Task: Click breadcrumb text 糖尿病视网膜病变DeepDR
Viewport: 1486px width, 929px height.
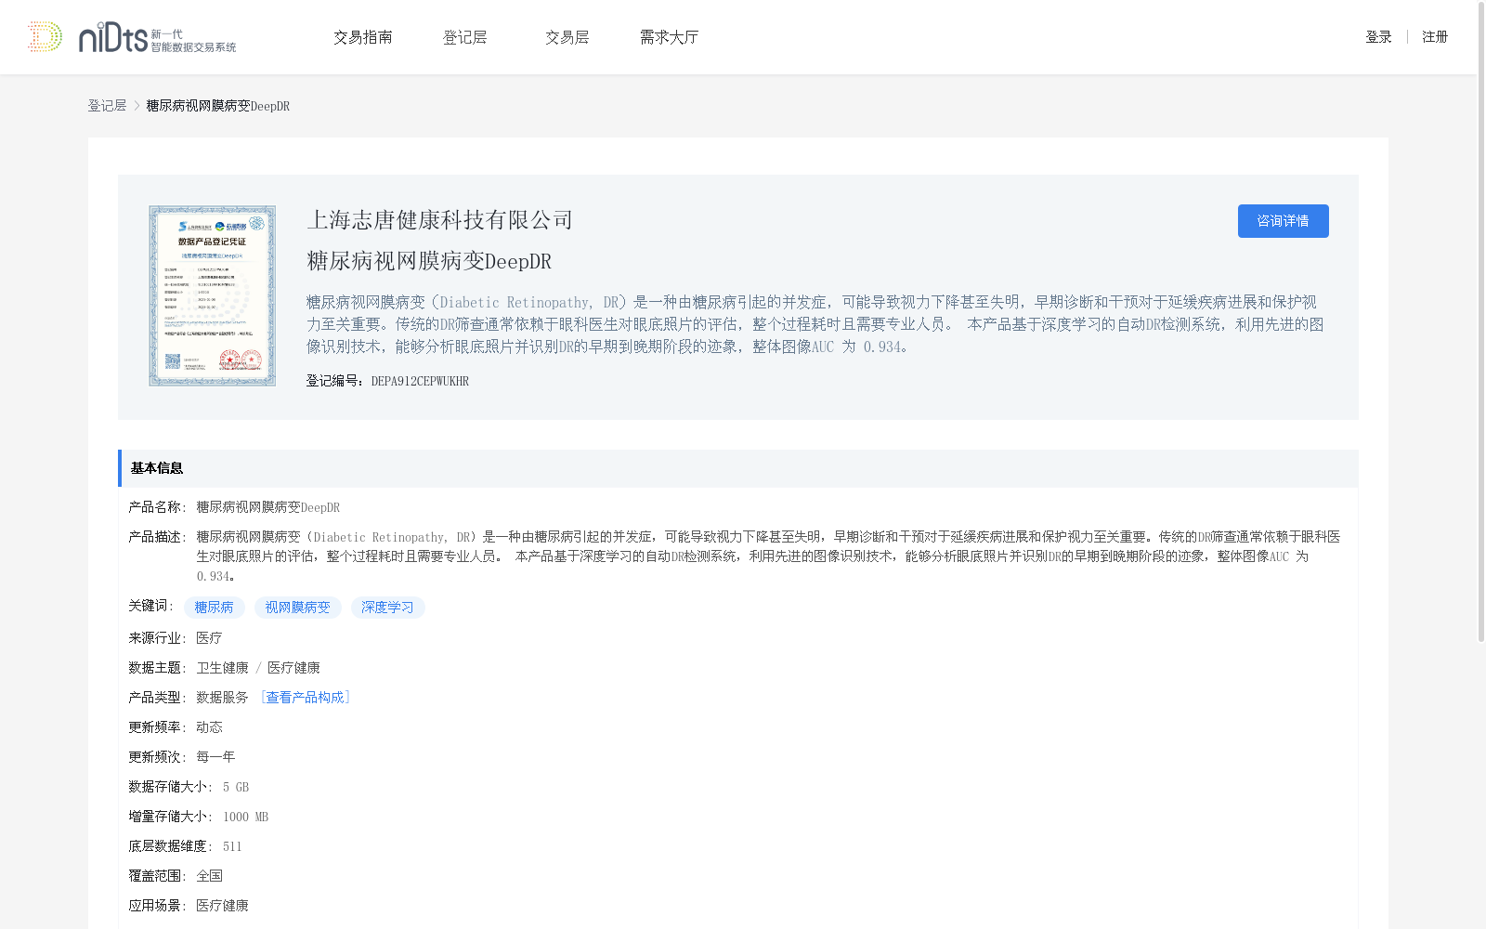Action: pyautogui.click(x=218, y=106)
